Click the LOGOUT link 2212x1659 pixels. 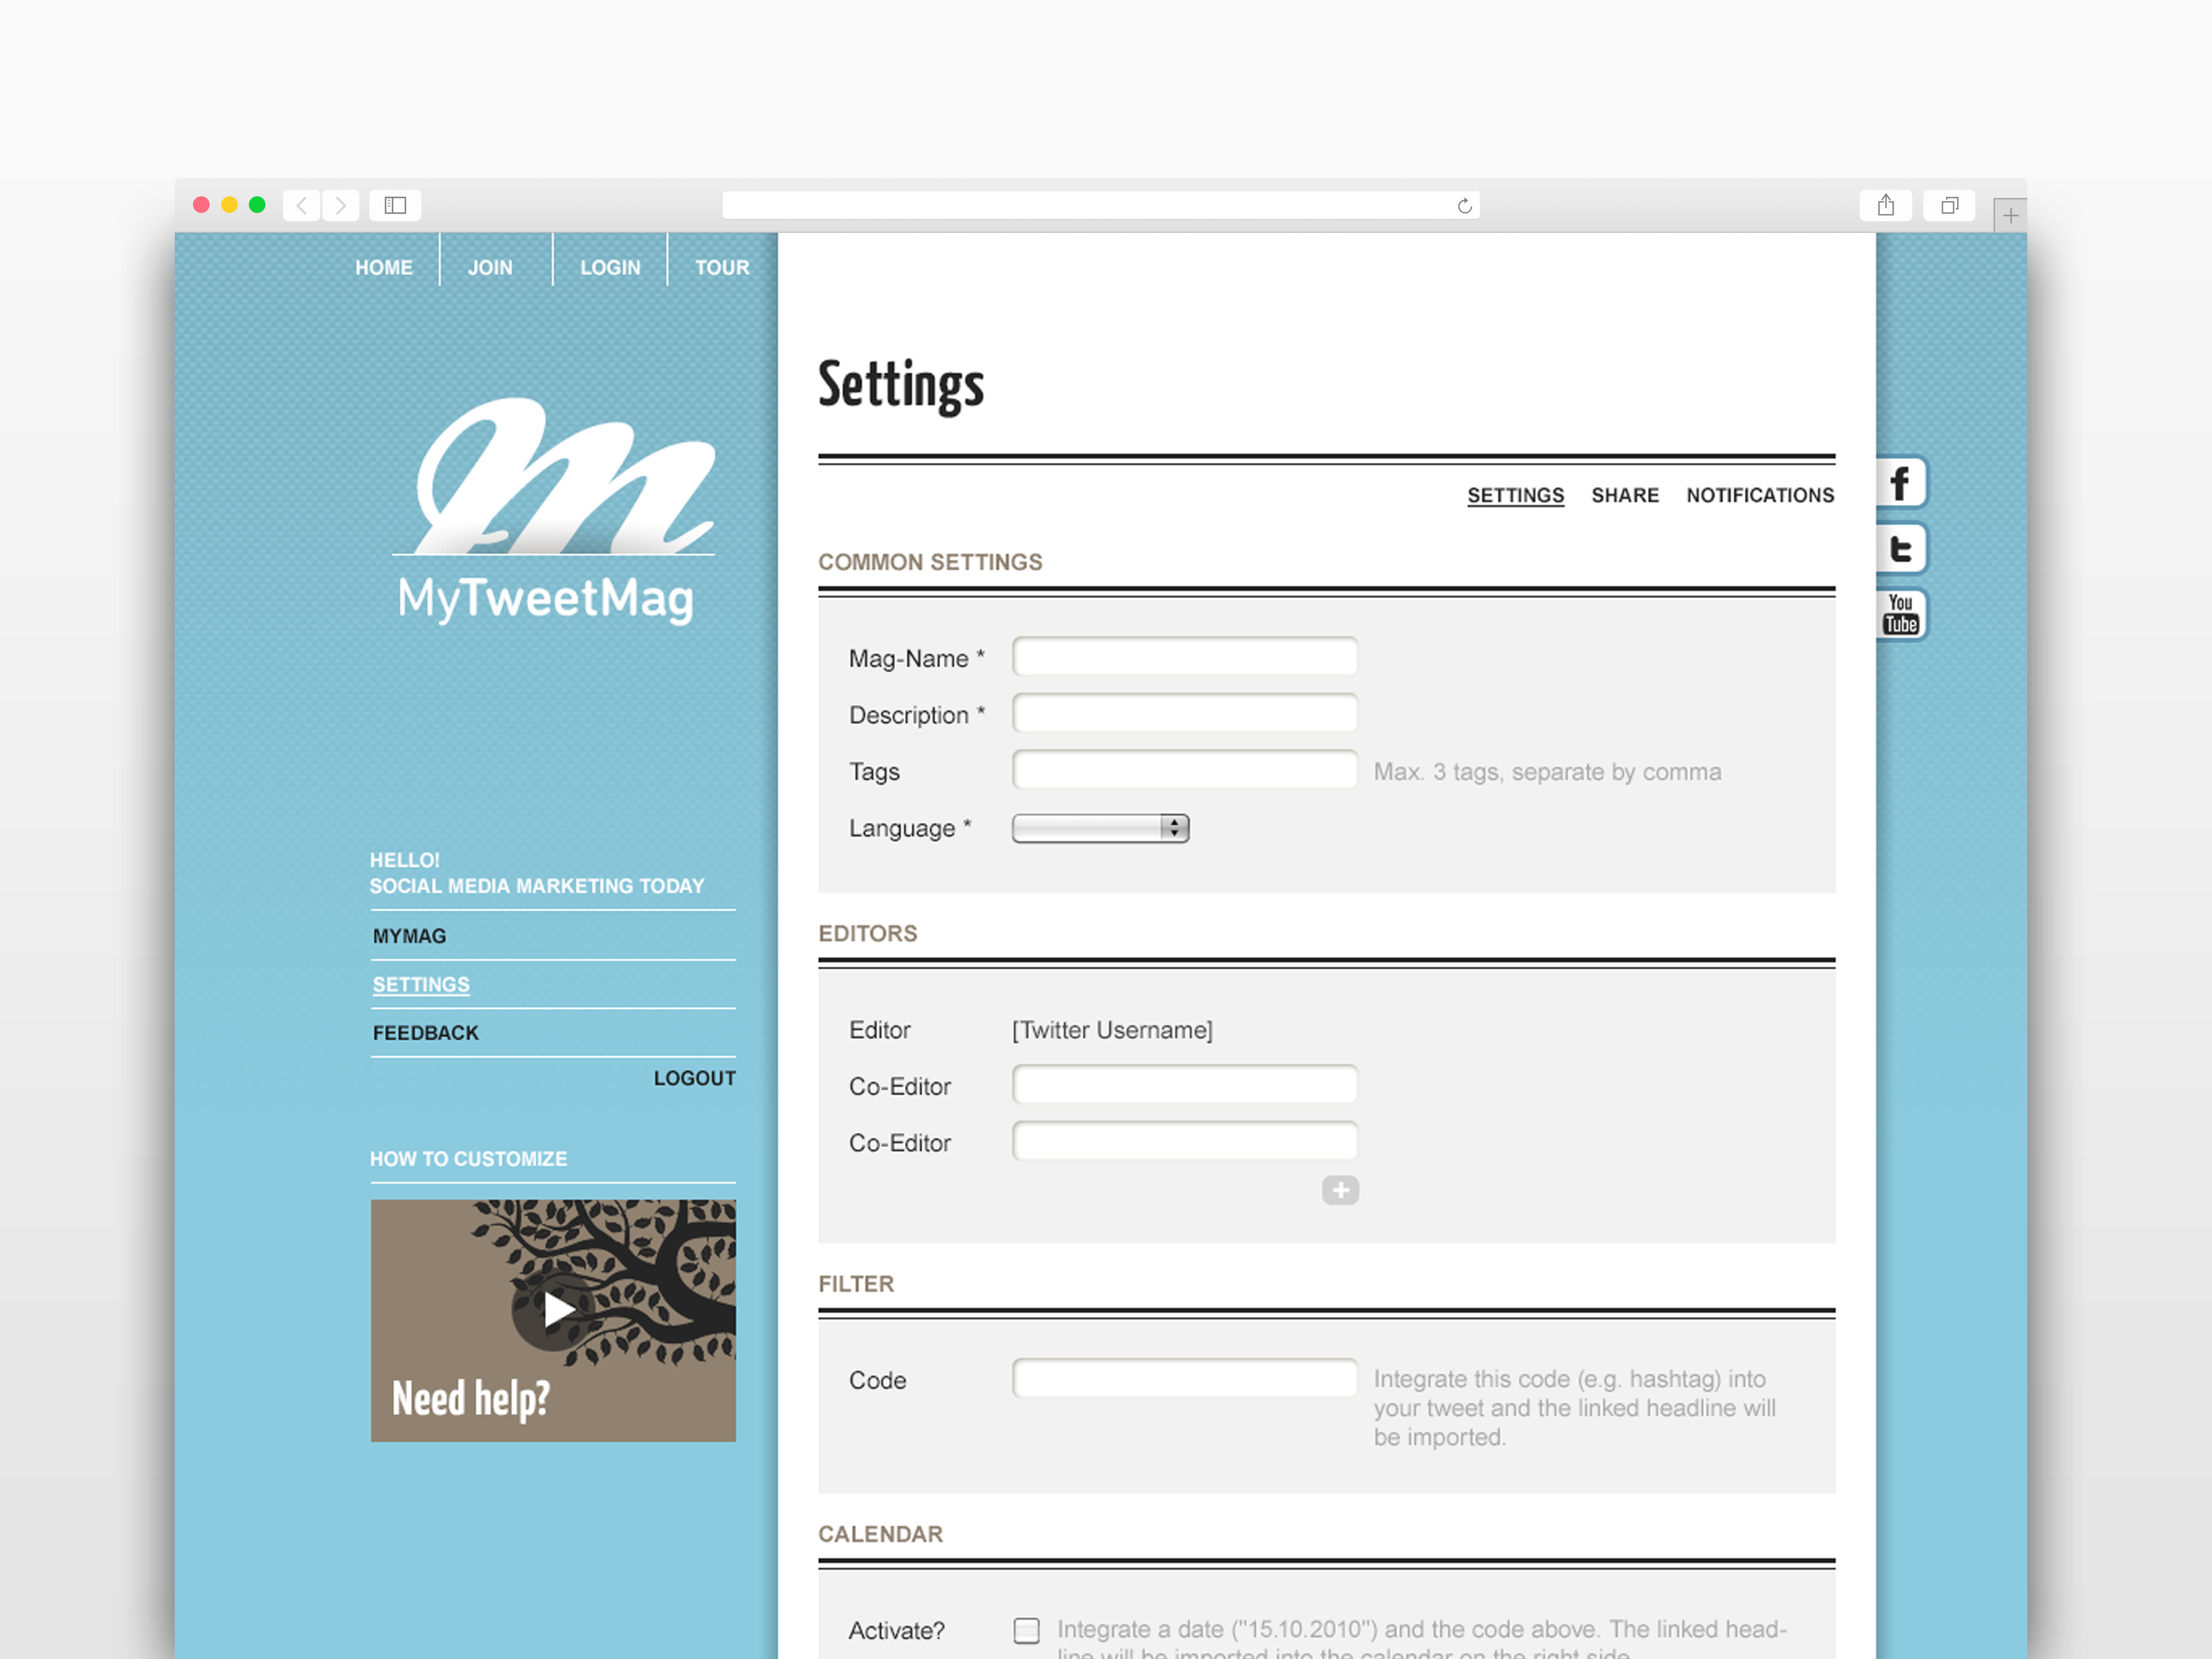(x=695, y=1078)
